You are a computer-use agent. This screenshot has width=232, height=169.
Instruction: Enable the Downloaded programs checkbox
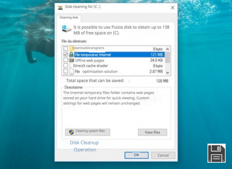(66, 49)
